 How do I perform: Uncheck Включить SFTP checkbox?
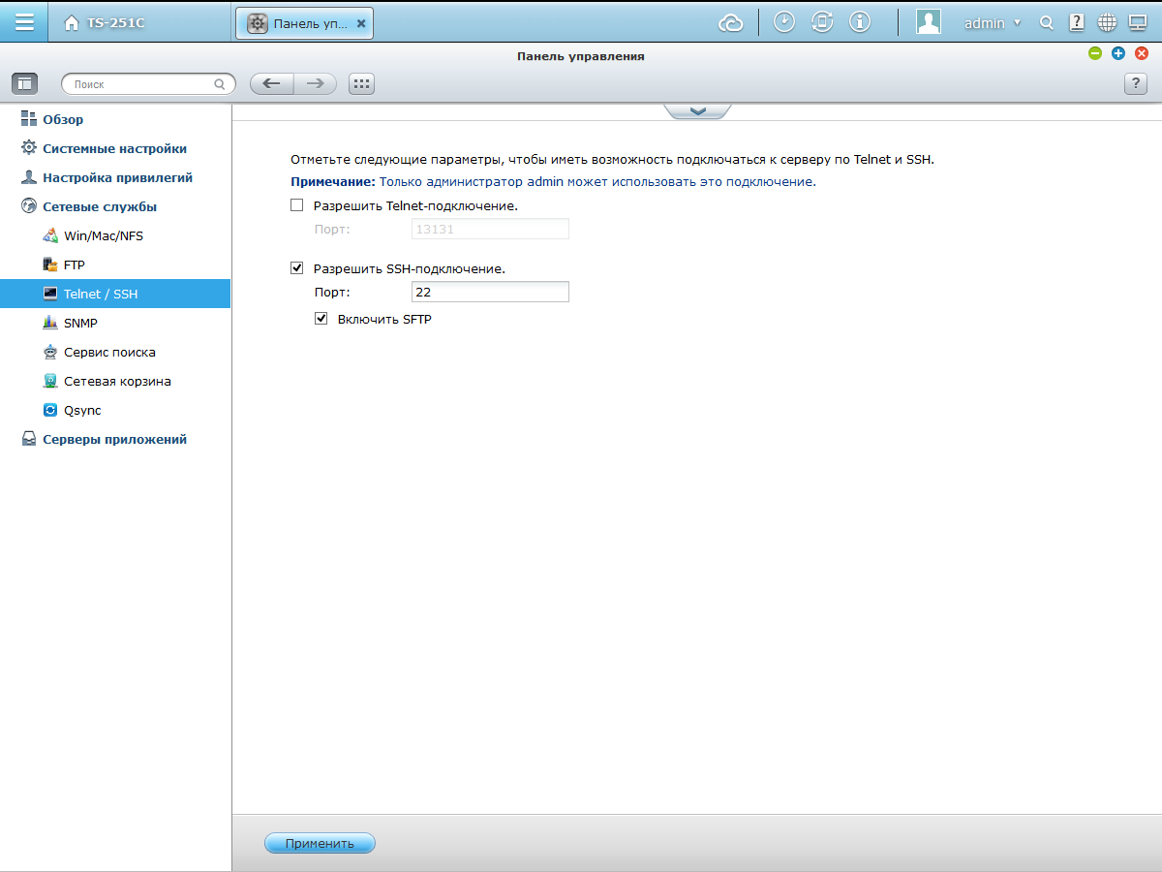[321, 318]
